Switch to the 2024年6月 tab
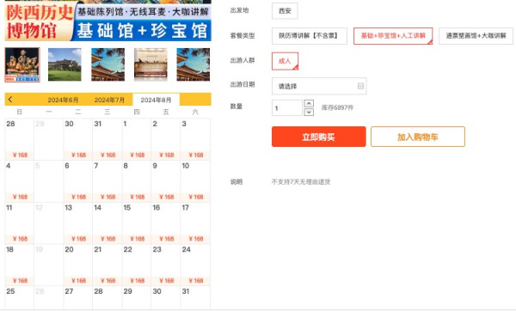The height and width of the screenshot is (311, 516). click(63, 100)
